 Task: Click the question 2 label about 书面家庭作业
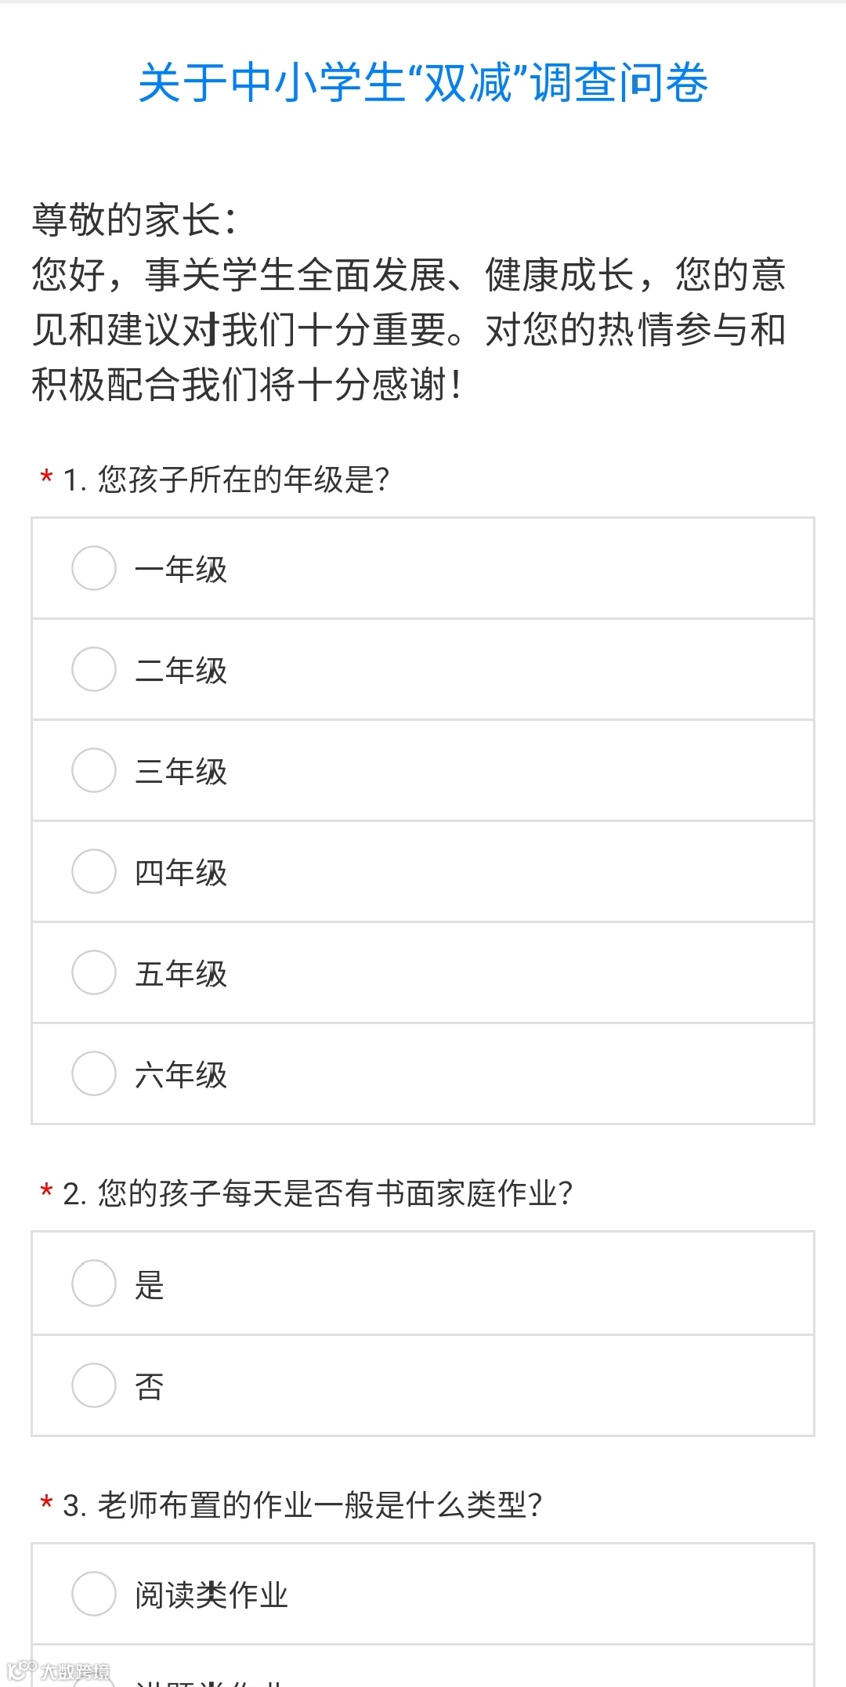click(x=317, y=1193)
